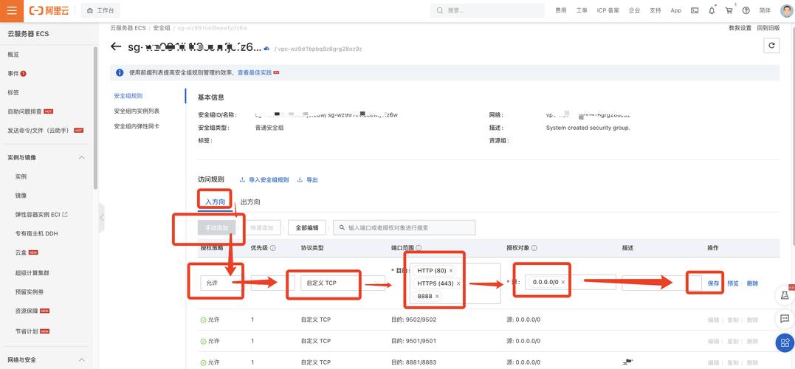795x369 pixels.
Task: Click 云服务器 ECS breadcrumb
Action: click(x=128, y=28)
